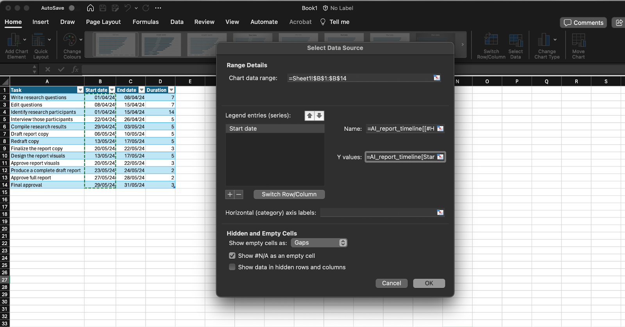
Task: Click cell Final approval
Action: pos(47,185)
